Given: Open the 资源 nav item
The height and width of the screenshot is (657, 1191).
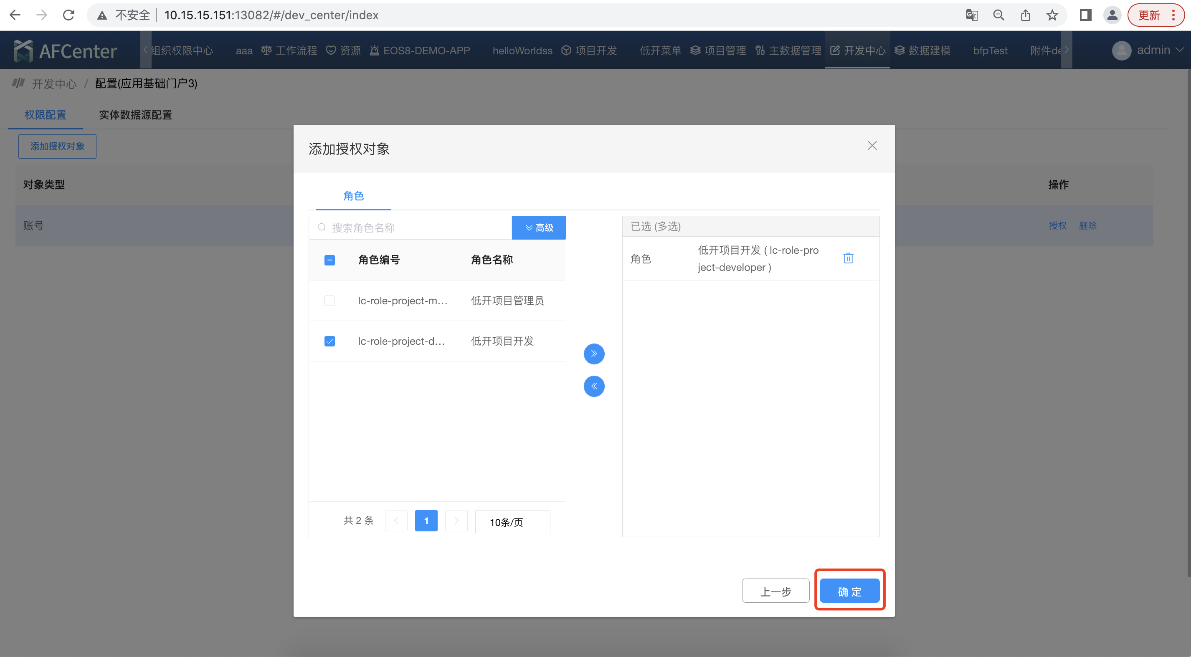Looking at the screenshot, I should click(343, 51).
